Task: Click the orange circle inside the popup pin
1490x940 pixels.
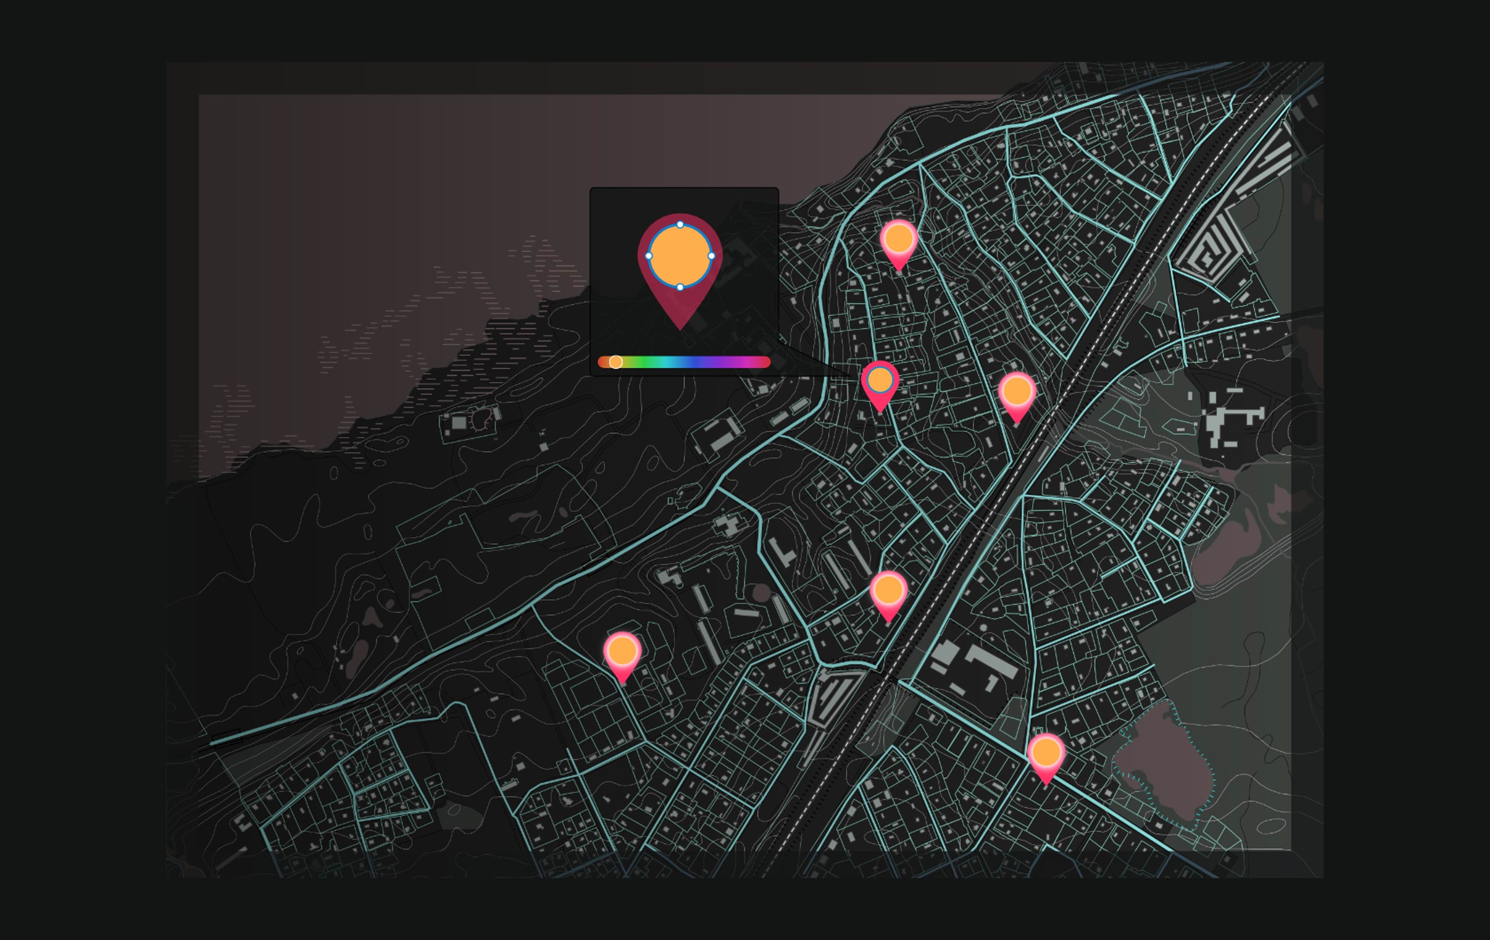Action: (x=680, y=256)
